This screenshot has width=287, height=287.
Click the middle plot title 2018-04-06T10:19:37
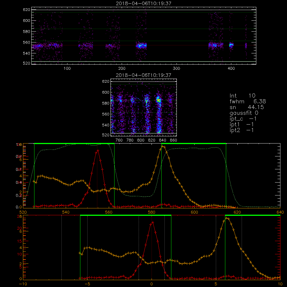point(143,75)
